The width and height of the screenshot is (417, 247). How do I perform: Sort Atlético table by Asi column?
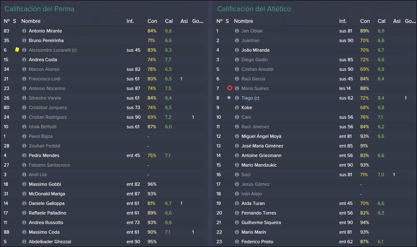point(397,21)
